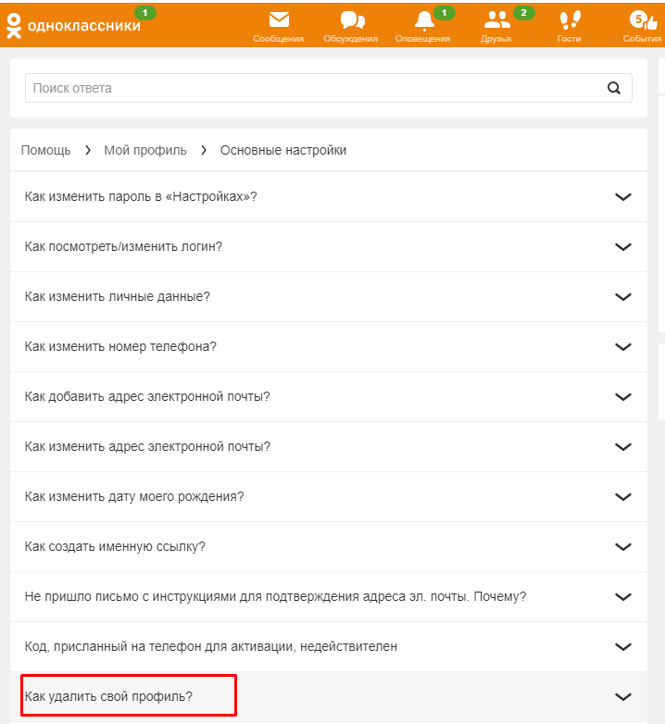Expand chevron for deleting profile question

[x=623, y=697]
